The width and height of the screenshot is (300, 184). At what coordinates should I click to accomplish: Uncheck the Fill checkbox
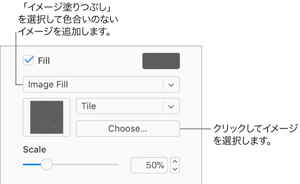(x=28, y=60)
